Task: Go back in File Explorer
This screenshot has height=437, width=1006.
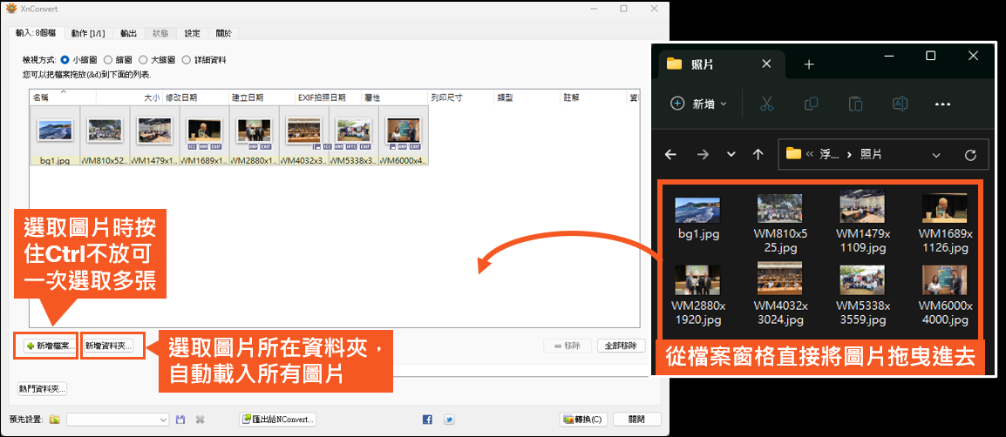Action: click(x=670, y=154)
